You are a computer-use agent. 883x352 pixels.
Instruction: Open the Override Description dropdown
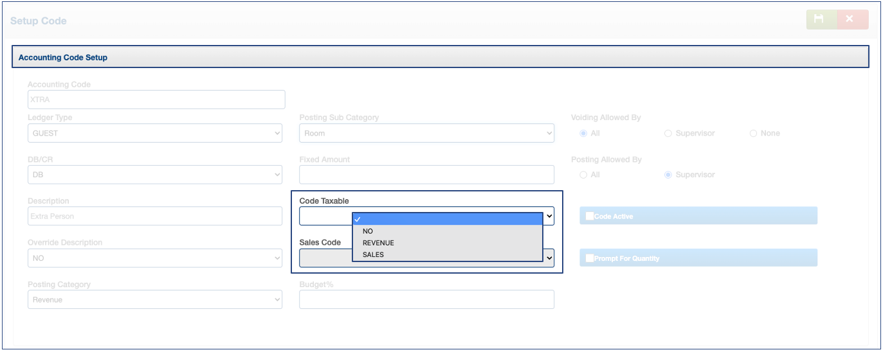tap(154, 258)
